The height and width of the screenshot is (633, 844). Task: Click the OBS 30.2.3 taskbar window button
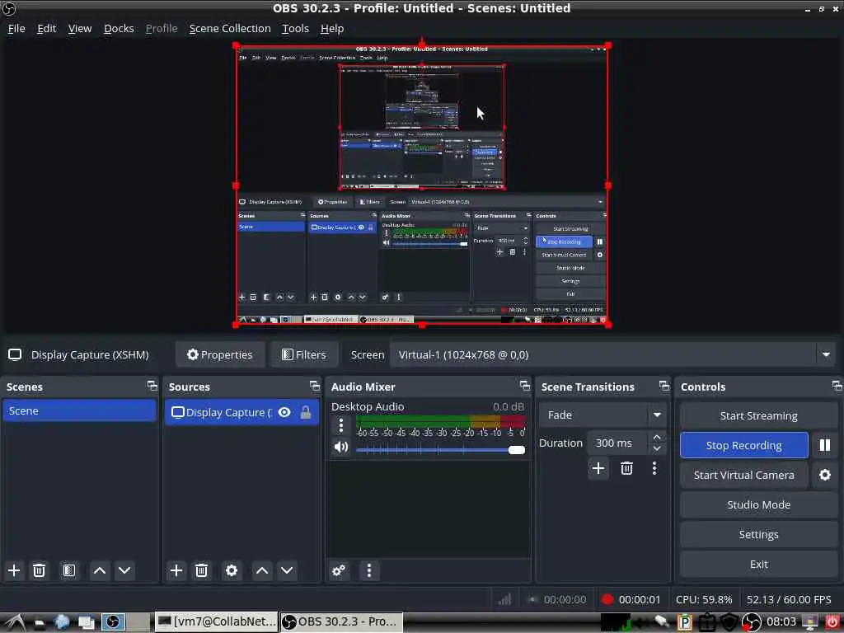coord(340,621)
